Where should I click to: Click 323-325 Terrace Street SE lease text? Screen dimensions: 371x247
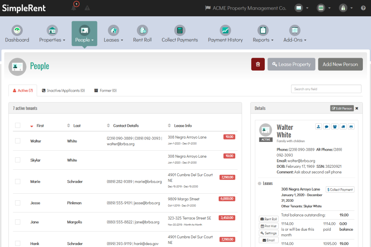pos(189,218)
